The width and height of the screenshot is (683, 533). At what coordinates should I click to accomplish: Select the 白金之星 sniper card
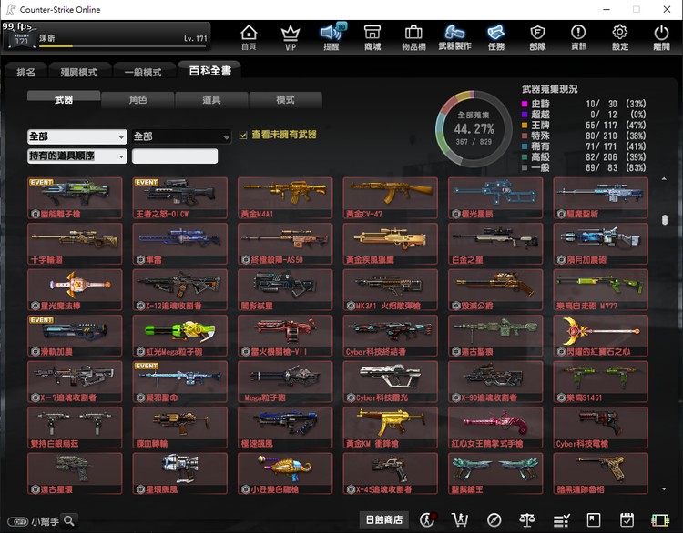pos(495,244)
